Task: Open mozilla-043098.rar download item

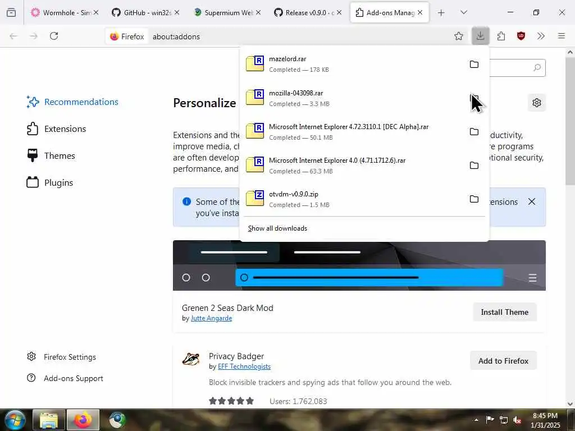Action: (352, 98)
